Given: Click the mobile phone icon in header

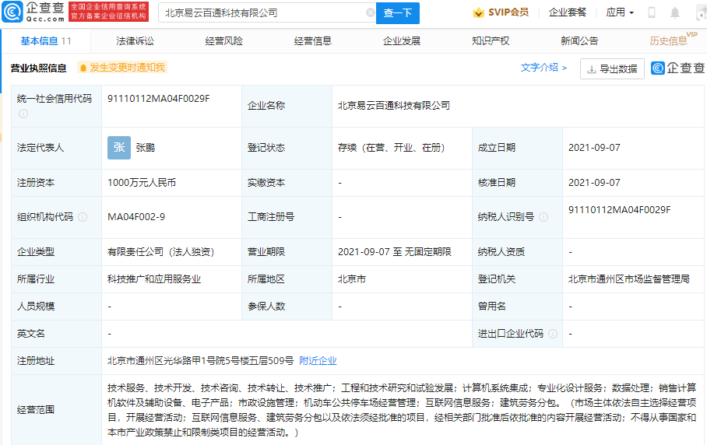Looking at the screenshot, I should coord(652,12).
